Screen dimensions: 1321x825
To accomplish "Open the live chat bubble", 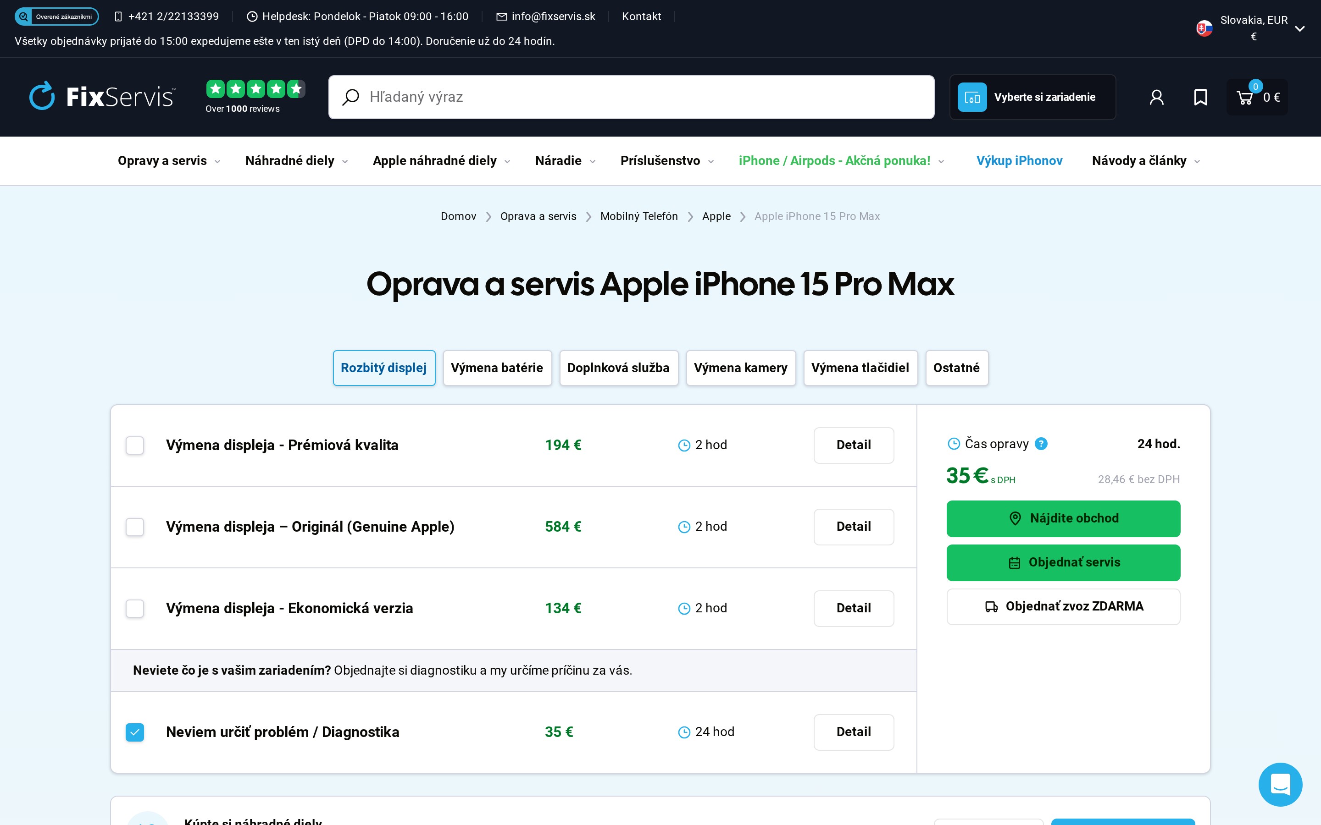I will (1280, 784).
